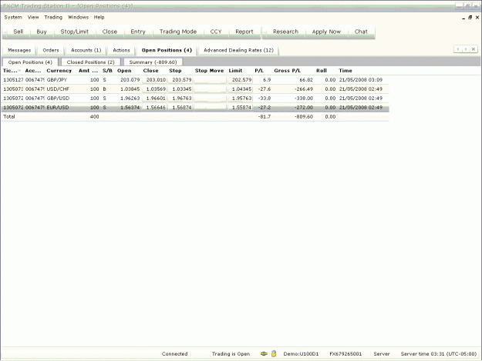Open the Summary (-809.60) sub-tab
Image resolution: width=482 pixels, height=361 pixels.
pyautogui.click(x=153, y=62)
